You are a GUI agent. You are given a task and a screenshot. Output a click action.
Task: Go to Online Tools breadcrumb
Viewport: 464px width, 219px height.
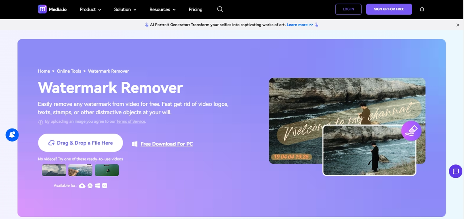click(x=69, y=71)
